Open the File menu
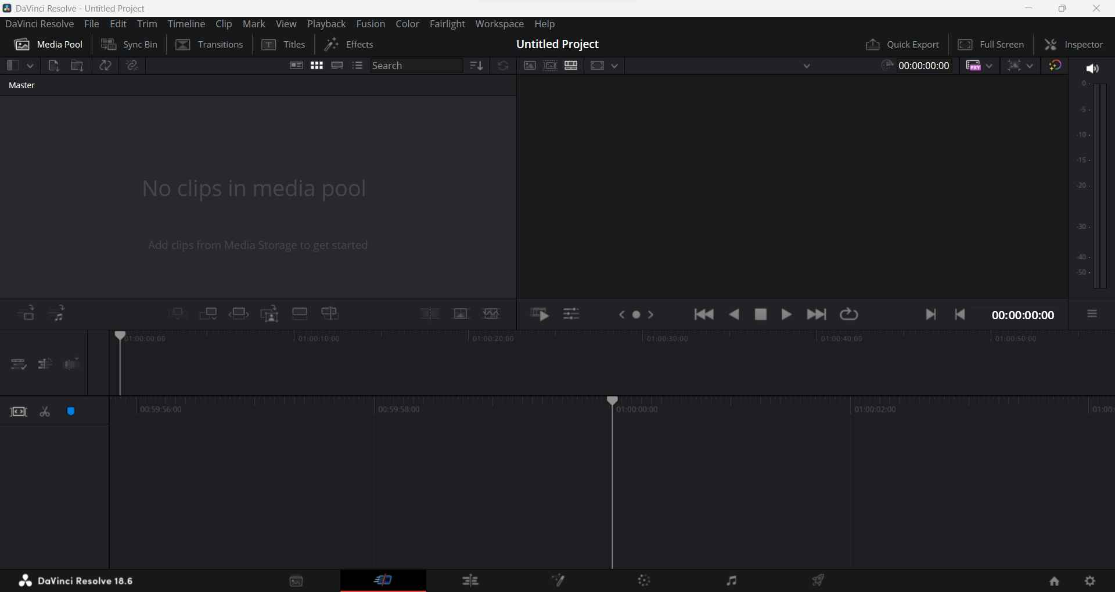The height and width of the screenshot is (592, 1115). click(x=92, y=24)
